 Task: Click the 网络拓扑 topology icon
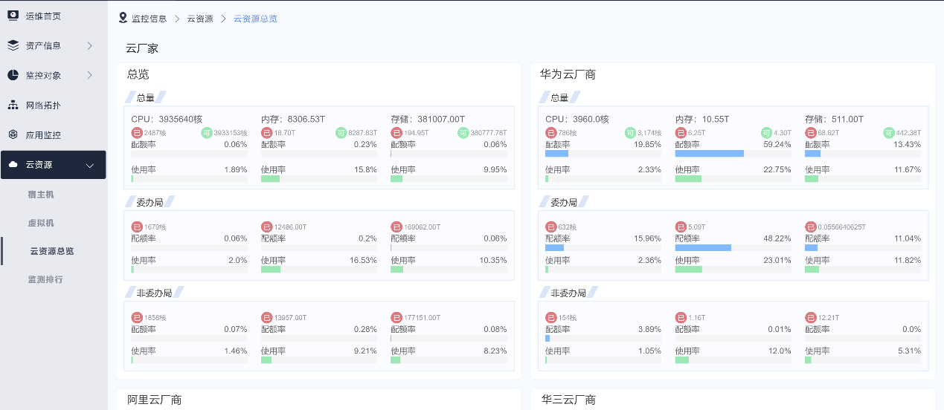[13, 105]
